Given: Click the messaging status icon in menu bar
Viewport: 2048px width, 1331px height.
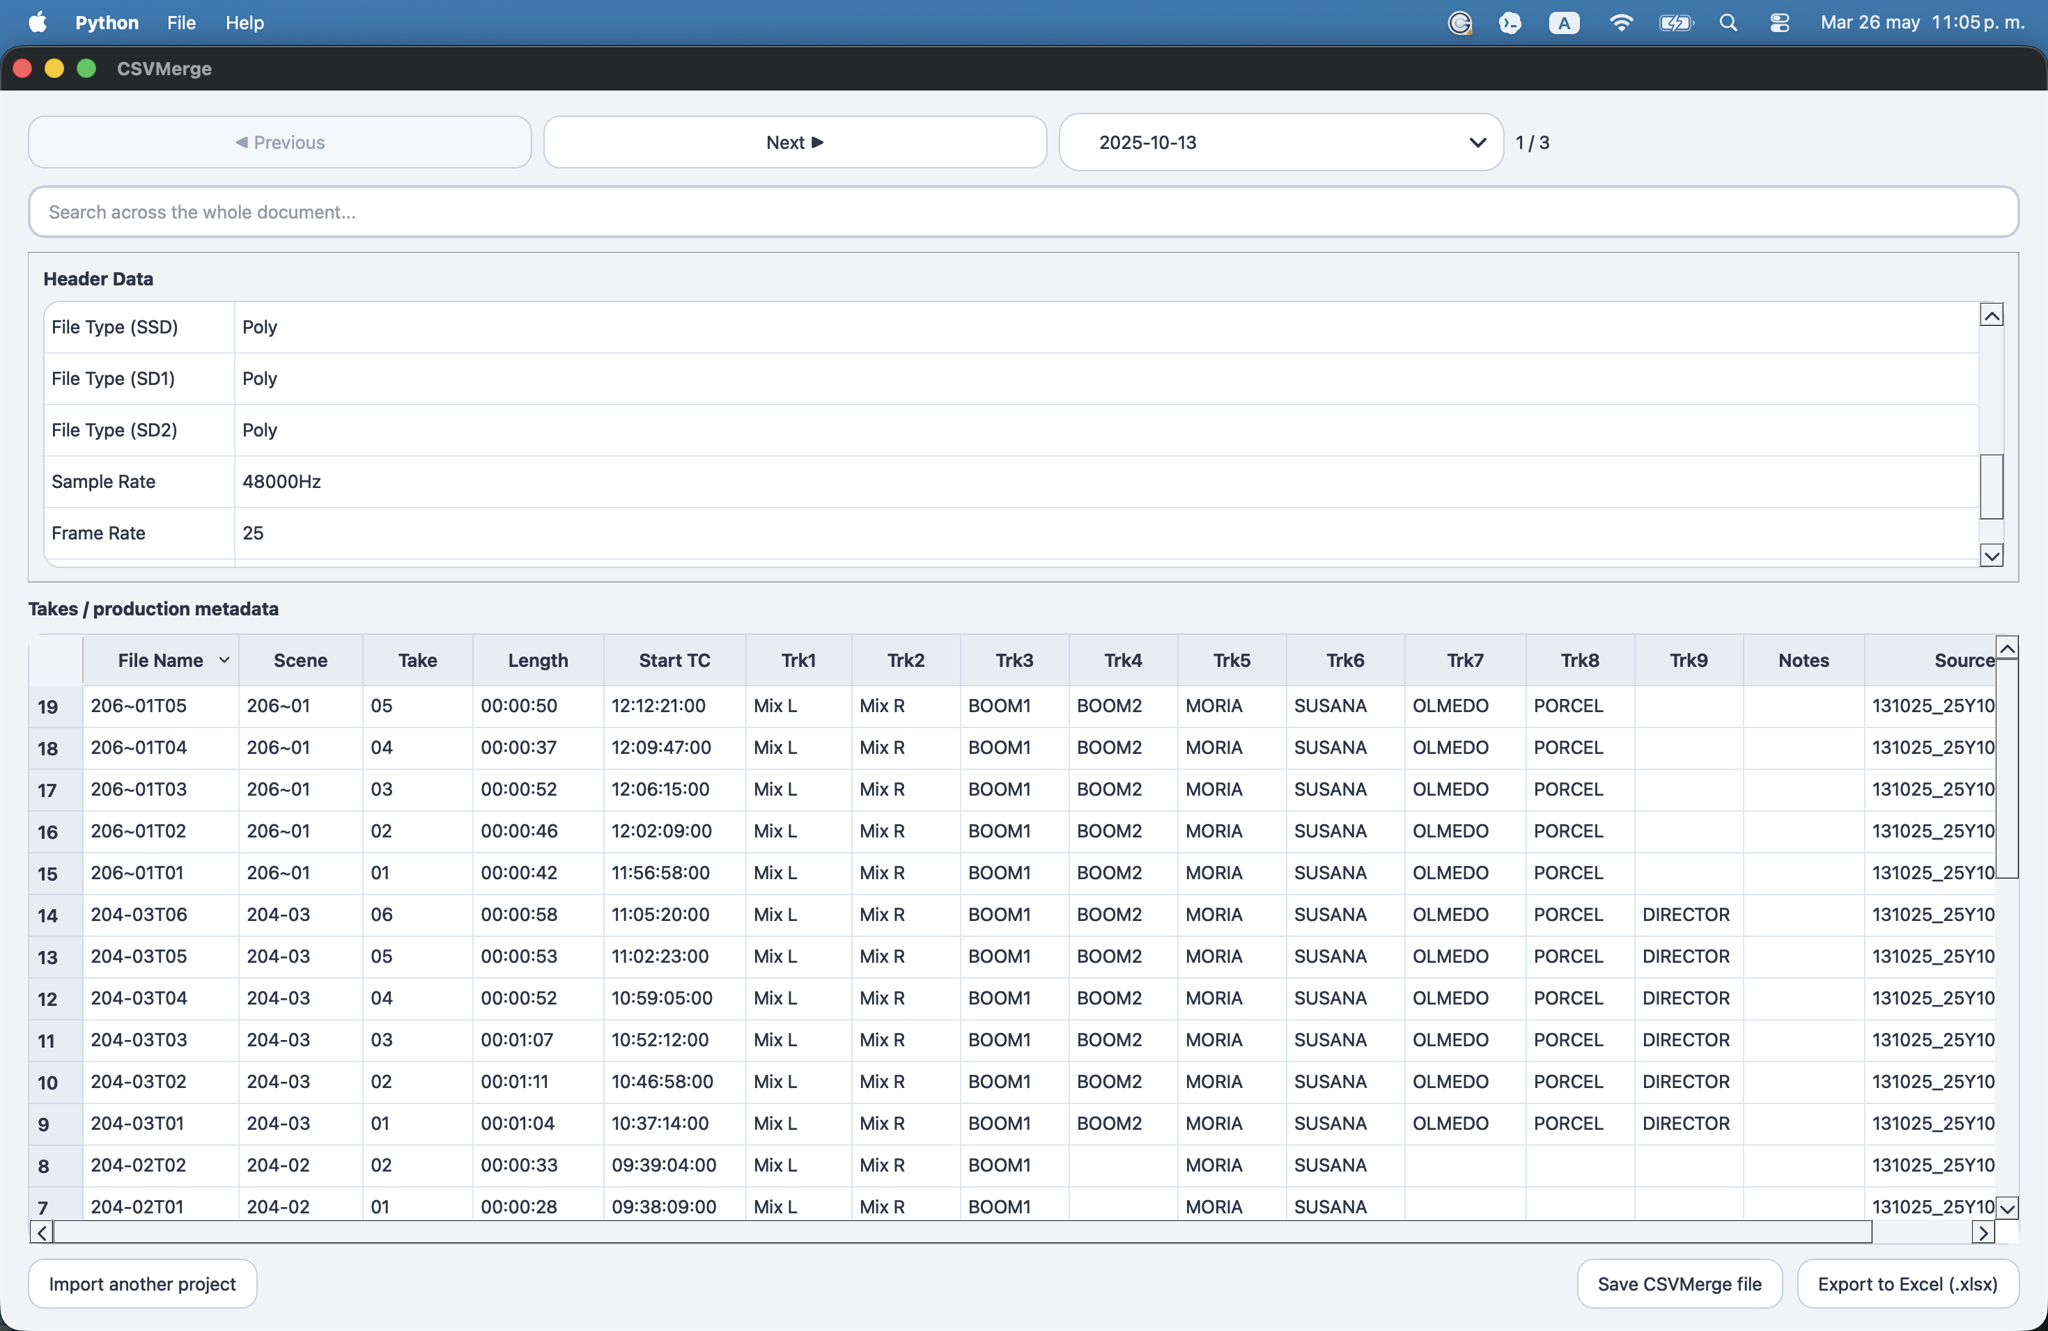Looking at the screenshot, I should tap(1510, 22).
